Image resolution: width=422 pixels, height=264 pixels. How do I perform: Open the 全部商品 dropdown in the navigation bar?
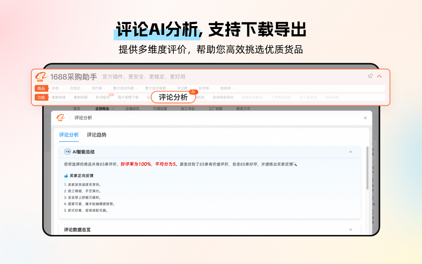pyautogui.click(x=103, y=108)
